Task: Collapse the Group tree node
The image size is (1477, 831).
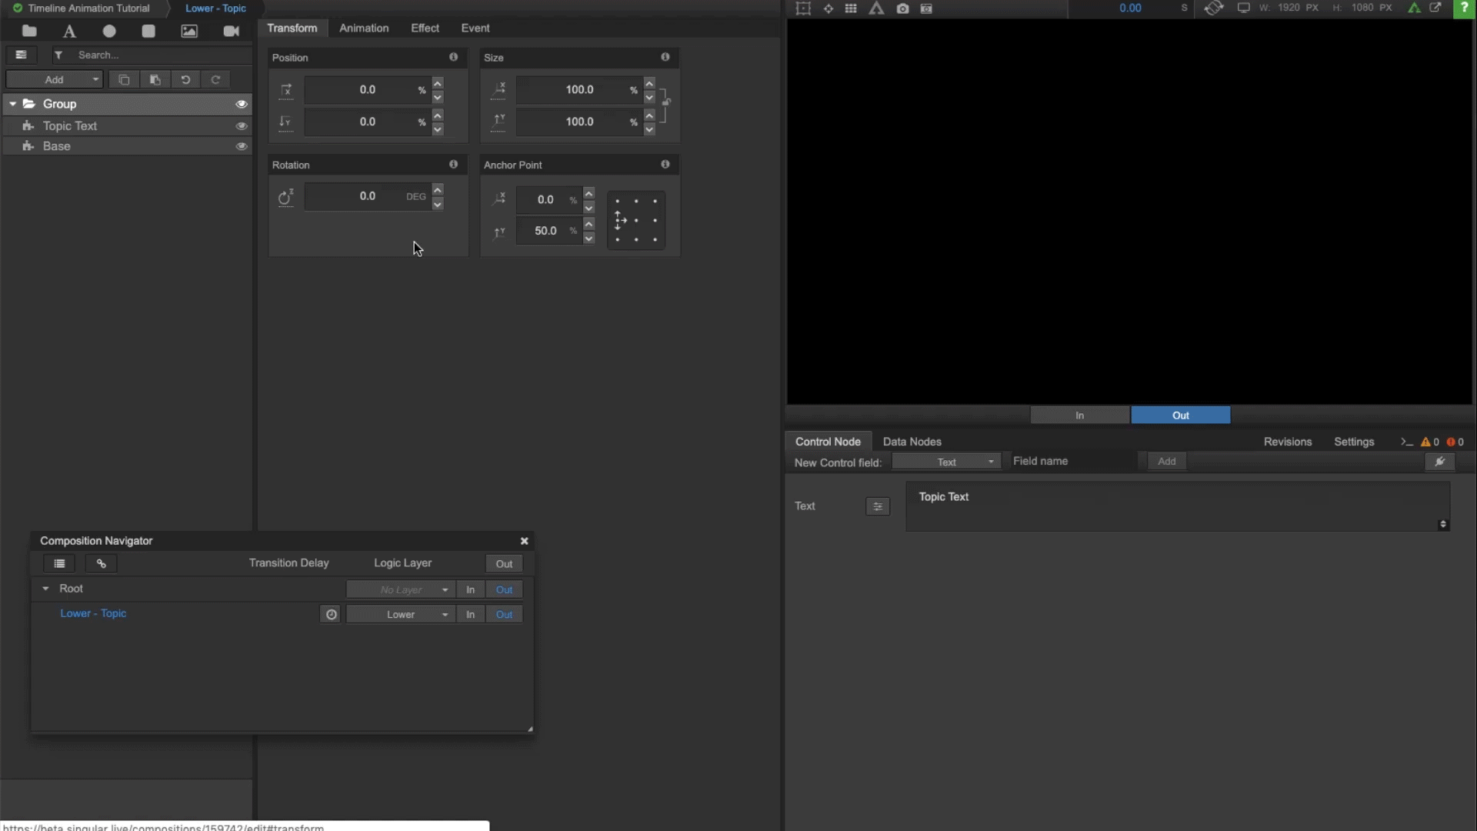Action: 12,104
